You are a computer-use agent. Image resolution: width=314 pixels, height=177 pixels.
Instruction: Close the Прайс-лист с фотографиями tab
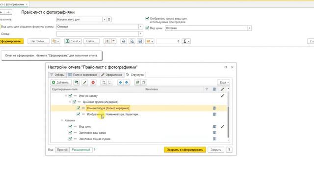click(x=26, y=4)
